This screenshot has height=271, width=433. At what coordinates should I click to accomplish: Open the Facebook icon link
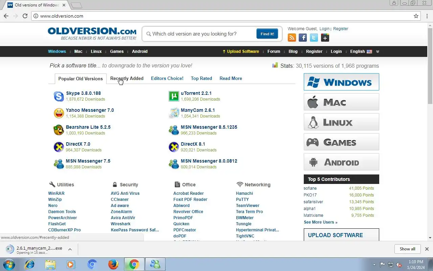click(x=303, y=38)
